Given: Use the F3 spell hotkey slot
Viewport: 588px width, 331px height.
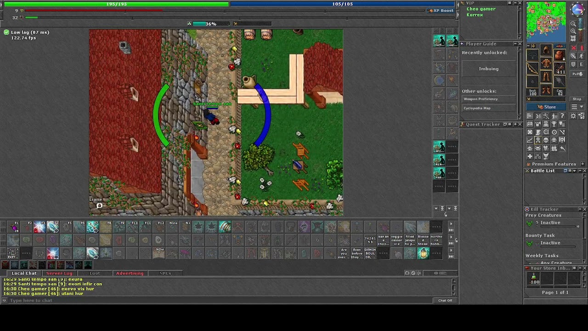Looking at the screenshot, I should coord(40,227).
